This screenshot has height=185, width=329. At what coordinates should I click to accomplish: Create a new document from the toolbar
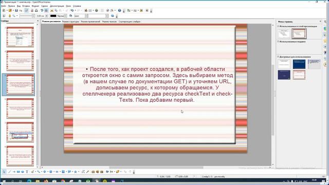tap(4, 10)
